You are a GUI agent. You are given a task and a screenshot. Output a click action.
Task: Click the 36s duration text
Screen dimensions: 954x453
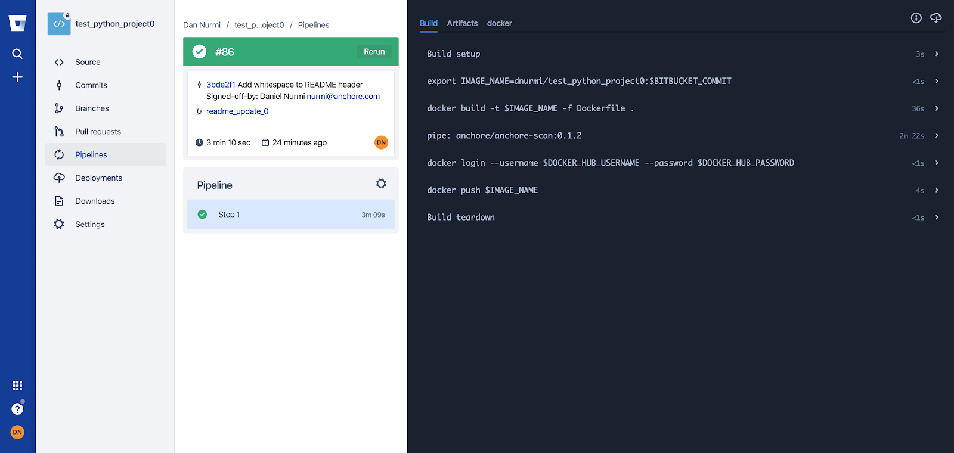[x=918, y=108]
